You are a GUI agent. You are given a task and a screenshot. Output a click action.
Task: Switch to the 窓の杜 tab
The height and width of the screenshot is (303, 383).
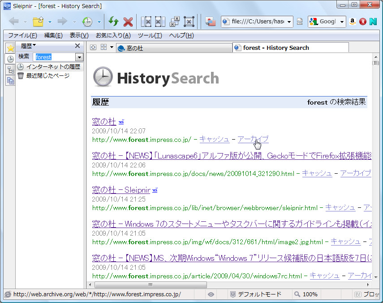click(174, 48)
